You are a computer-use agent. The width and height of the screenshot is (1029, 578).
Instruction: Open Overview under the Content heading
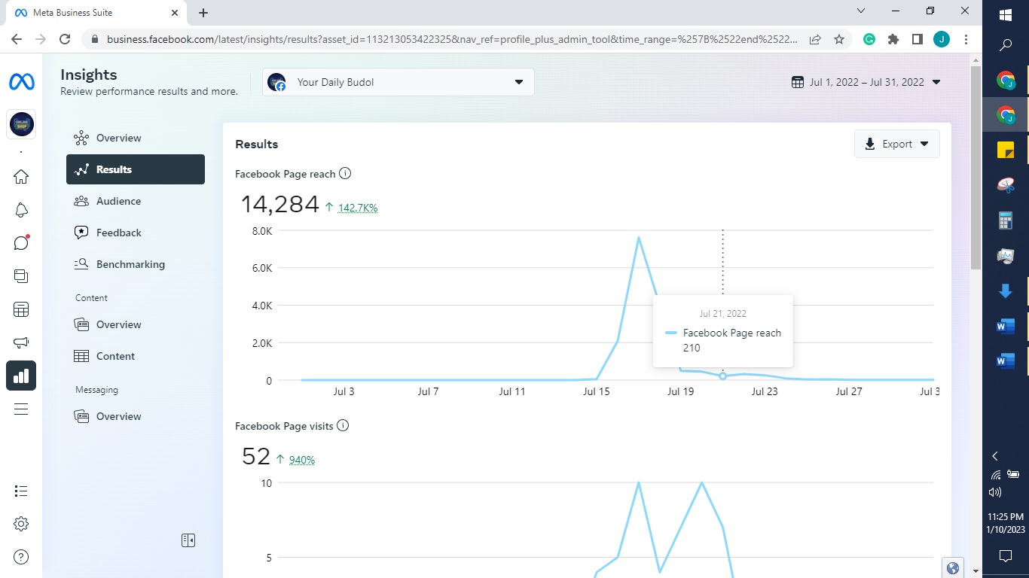[x=136, y=324]
